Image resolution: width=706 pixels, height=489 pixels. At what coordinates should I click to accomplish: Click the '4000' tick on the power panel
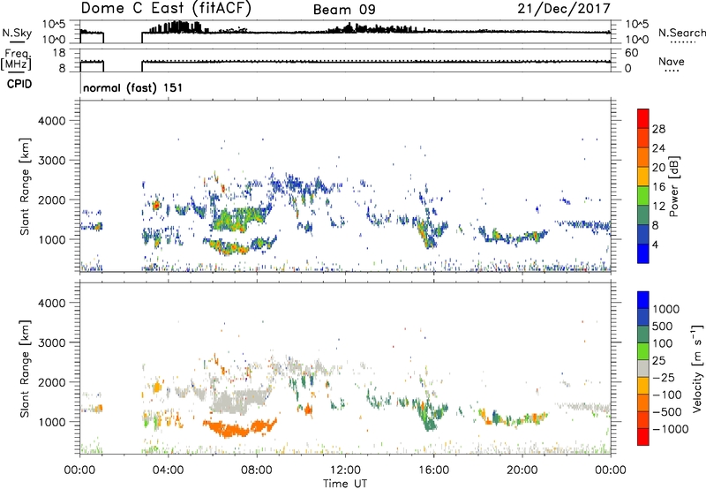(51, 121)
